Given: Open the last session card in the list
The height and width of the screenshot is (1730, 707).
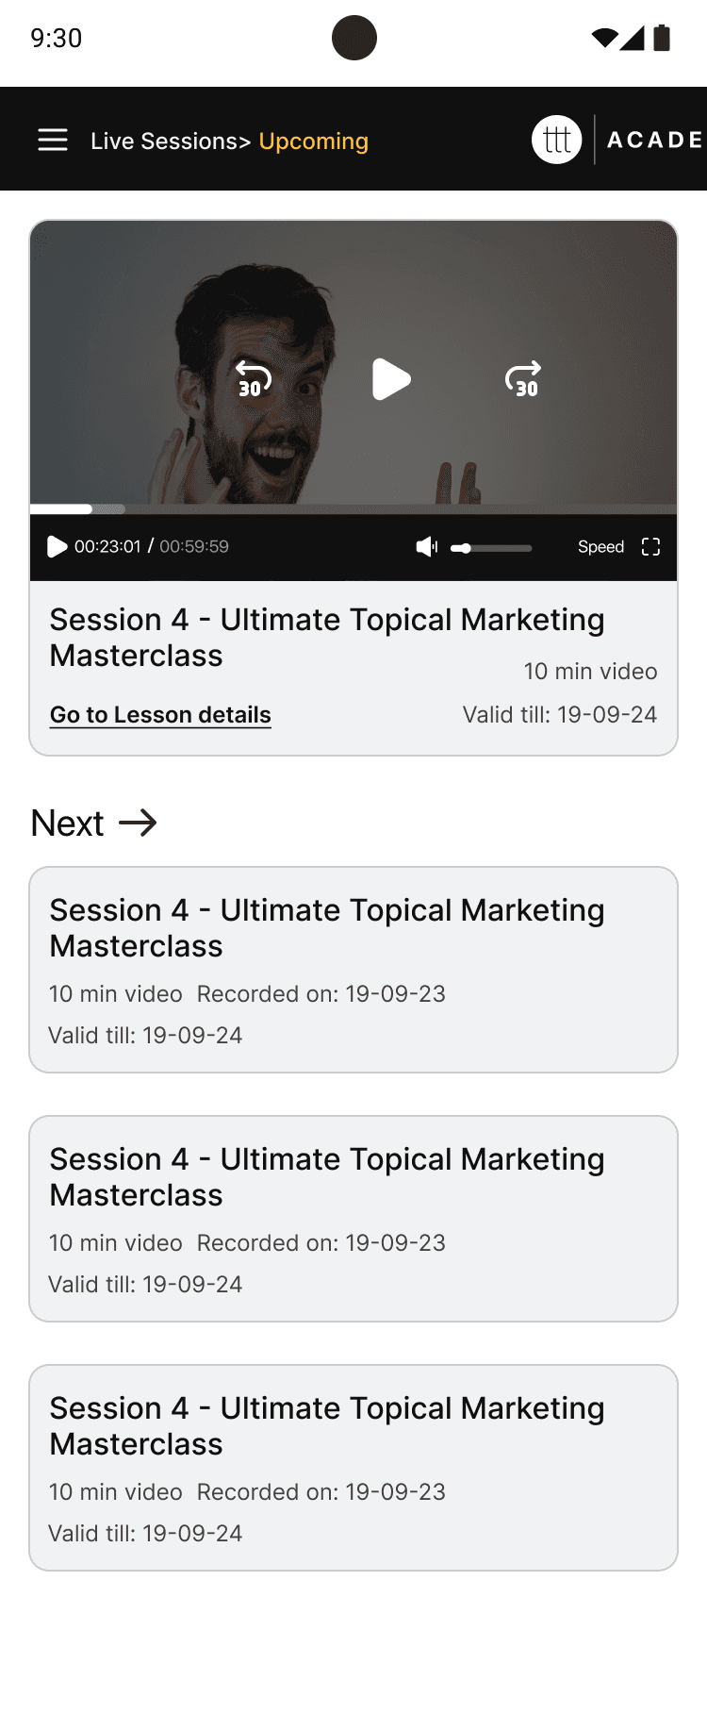Looking at the screenshot, I should click(353, 1468).
